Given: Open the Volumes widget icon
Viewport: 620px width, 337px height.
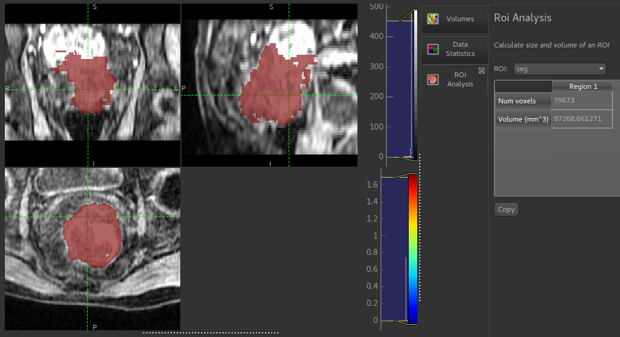Looking at the screenshot, I should click(433, 19).
